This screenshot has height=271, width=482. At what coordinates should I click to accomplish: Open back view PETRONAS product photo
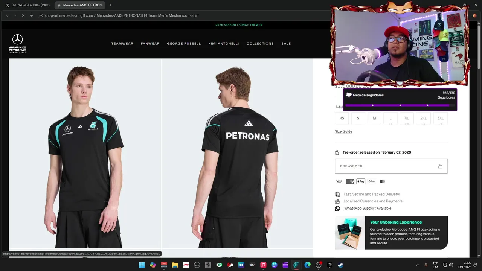click(237, 154)
